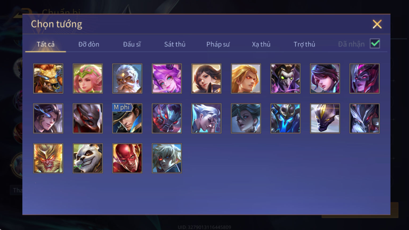Select the panda hero portrait
Viewport: 409px width, 230px height.
tap(88, 158)
